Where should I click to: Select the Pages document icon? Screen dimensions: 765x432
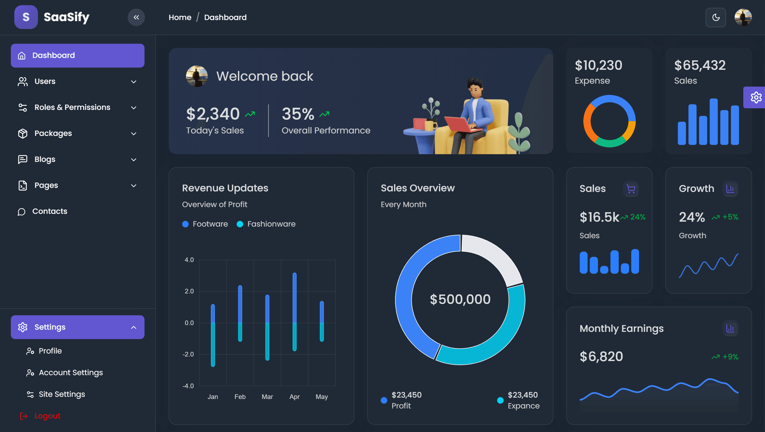coord(22,185)
